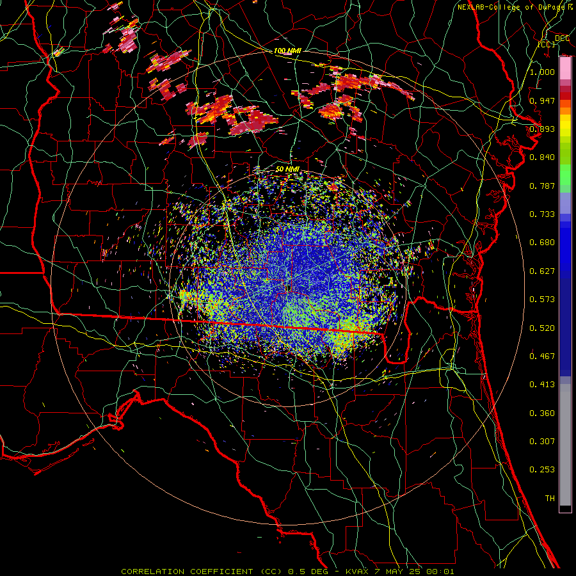Viewport: 576px width, 576px height.
Task: Click the 0.5 DEG elevation text in caption
Action: [308, 572]
